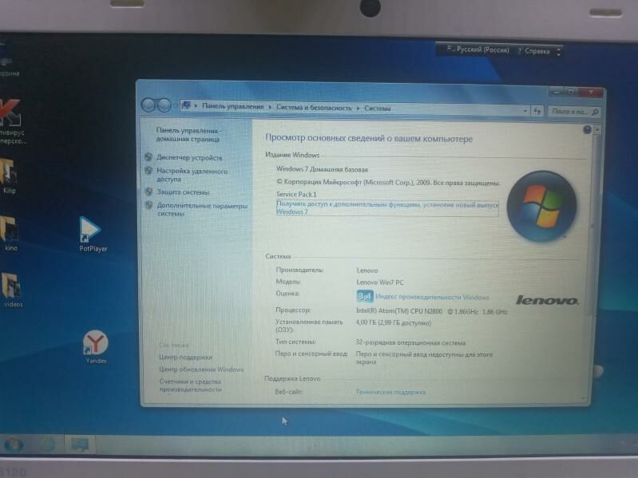Click the shield icon beside Дополнительные параметры системы
The height and width of the screenshot is (478, 638).
tap(149, 205)
